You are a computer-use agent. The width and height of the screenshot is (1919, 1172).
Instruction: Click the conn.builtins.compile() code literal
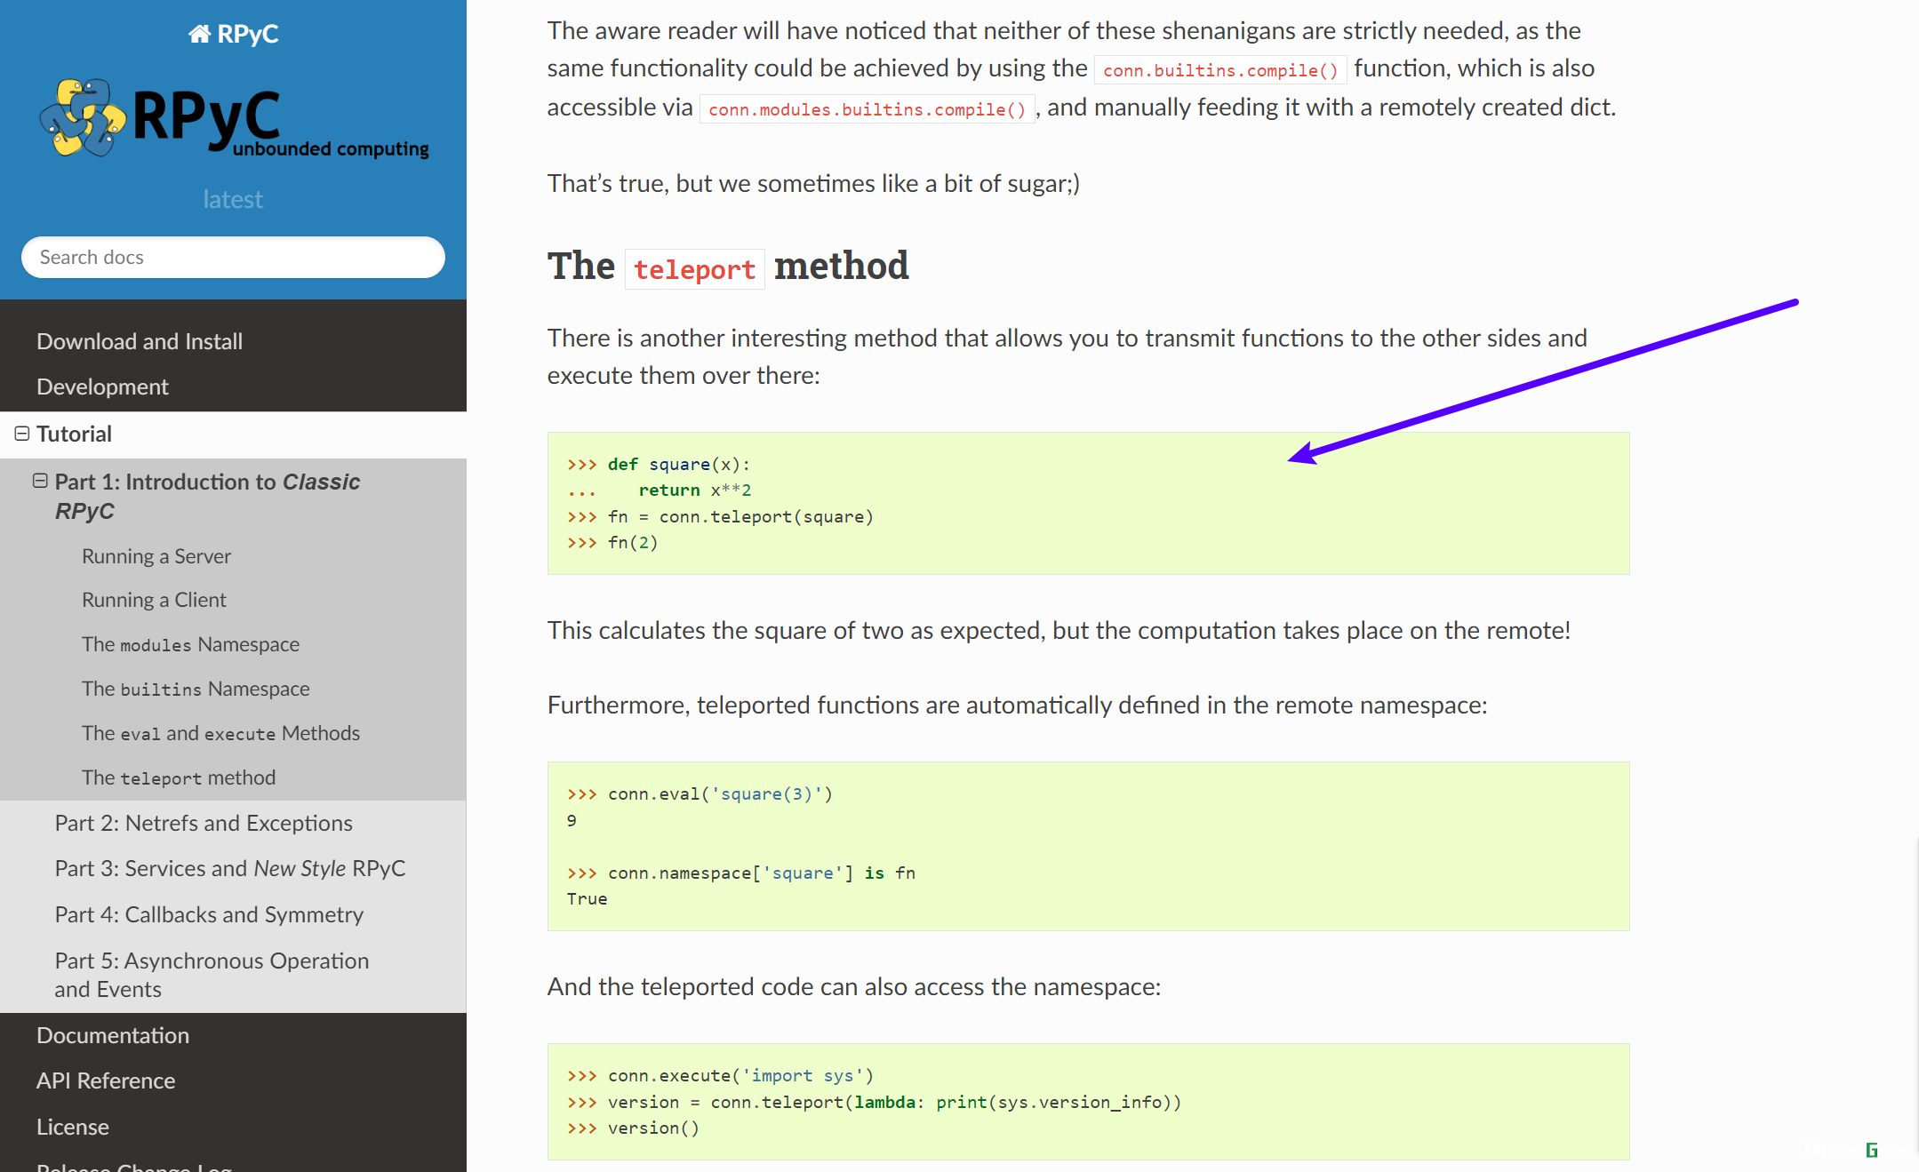click(x=1220, y=69)
